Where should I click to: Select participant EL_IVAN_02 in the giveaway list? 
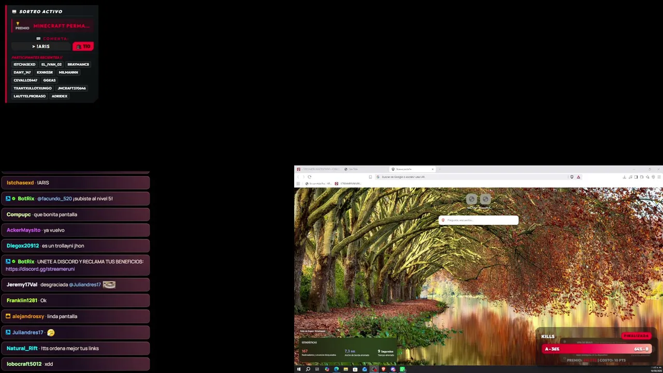click(x=51, y=64)
